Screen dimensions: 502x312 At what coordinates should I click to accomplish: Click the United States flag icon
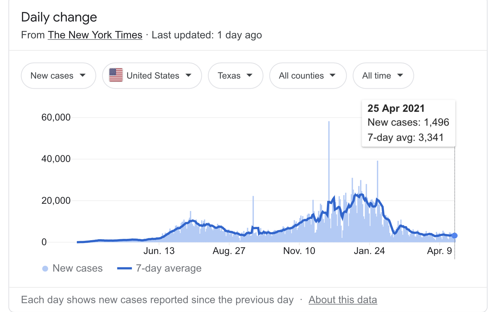116,75
